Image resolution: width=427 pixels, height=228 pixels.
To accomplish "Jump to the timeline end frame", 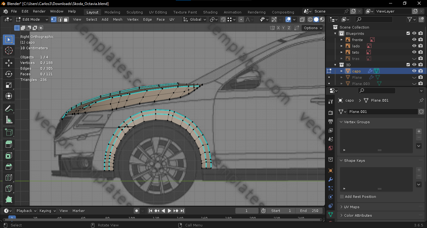I will [182, 211].
